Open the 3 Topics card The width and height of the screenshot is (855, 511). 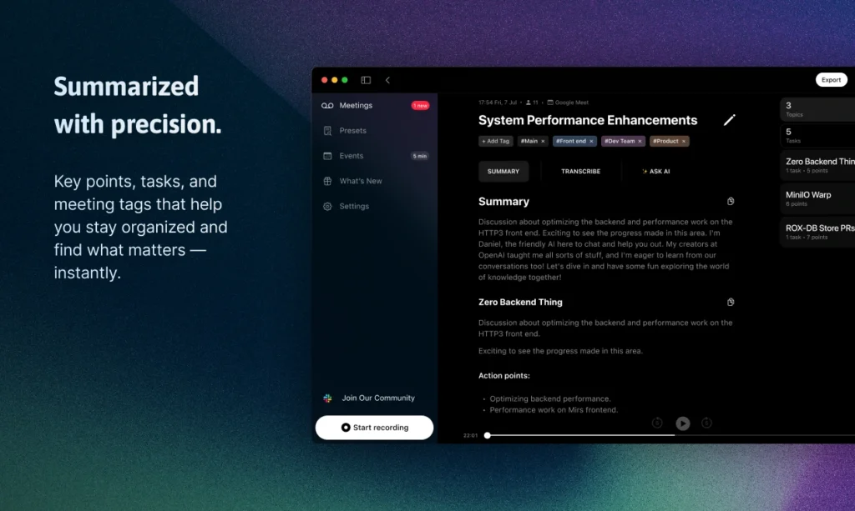click(x=817, y=109)
